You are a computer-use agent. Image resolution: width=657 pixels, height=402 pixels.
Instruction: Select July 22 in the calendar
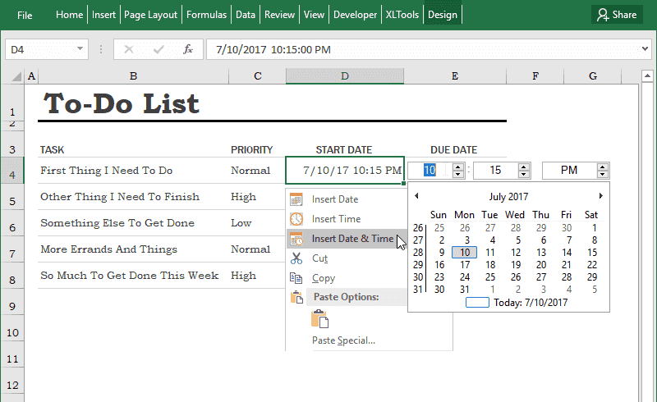point(591,265)
